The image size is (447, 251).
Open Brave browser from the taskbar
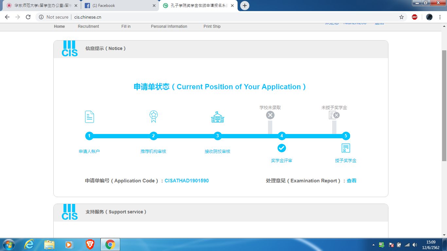90,244
